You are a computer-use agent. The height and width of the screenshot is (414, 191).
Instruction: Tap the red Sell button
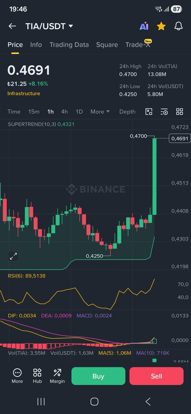[157, 376]
